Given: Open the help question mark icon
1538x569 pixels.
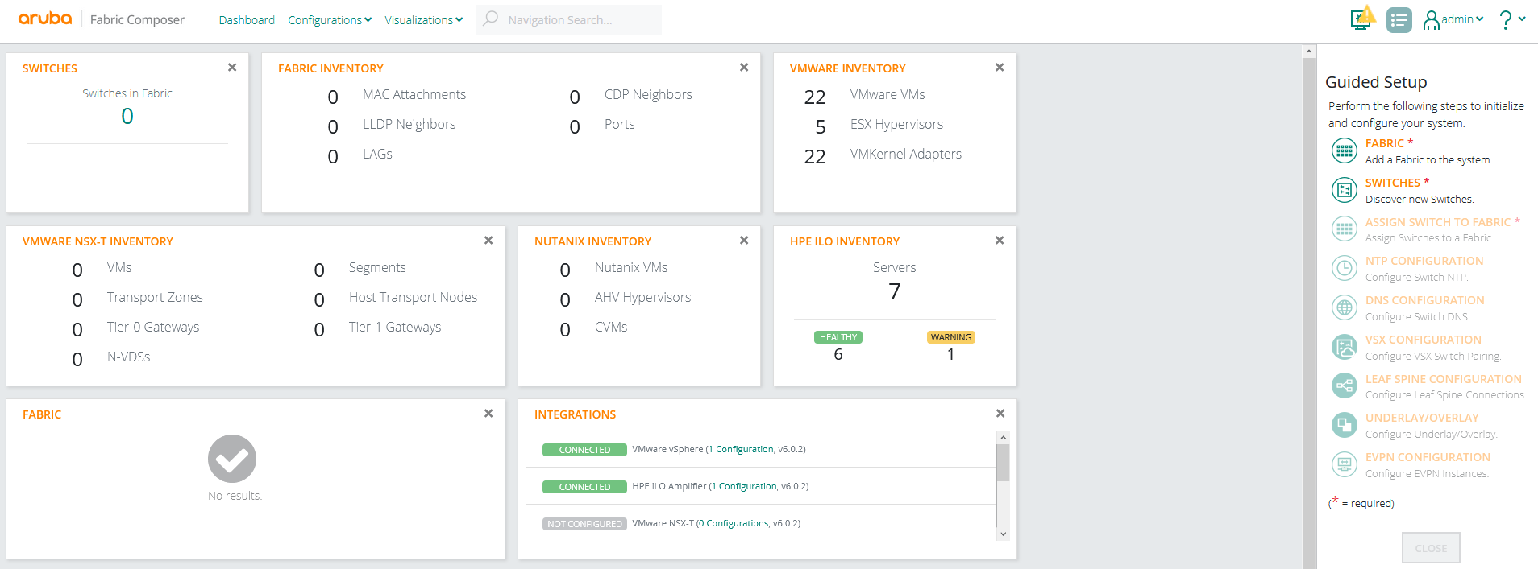Looking at the screenshot, I should 1505,20.
